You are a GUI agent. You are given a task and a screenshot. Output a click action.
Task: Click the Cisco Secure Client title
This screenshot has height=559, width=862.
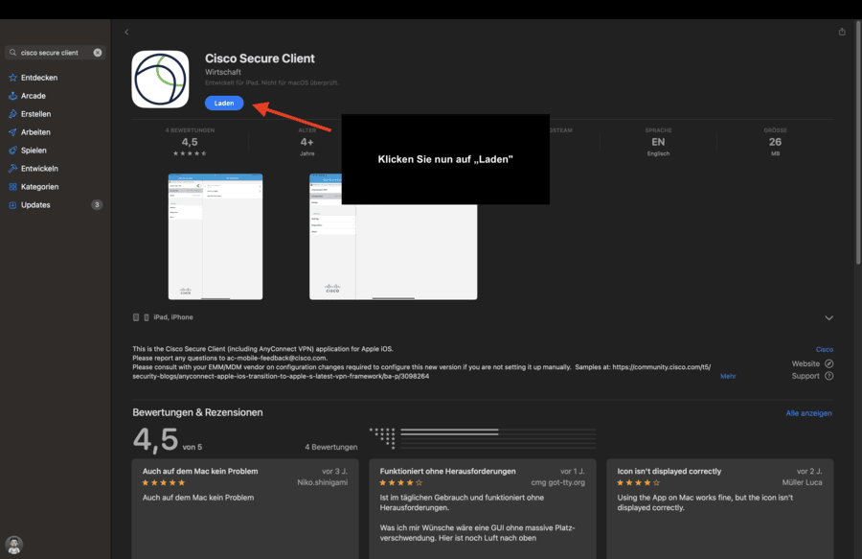[x=260, y=58]
